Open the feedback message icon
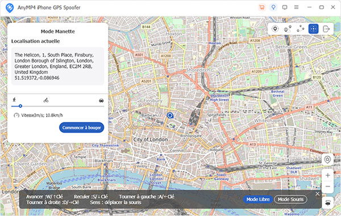 285,7
